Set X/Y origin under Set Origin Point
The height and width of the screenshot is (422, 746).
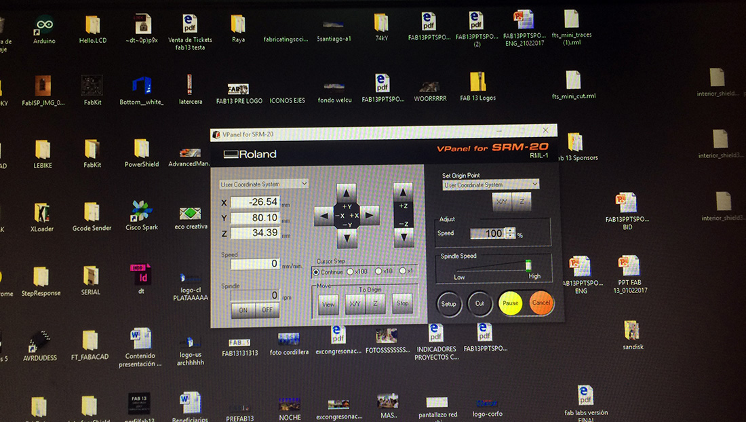tap(502, 202)
